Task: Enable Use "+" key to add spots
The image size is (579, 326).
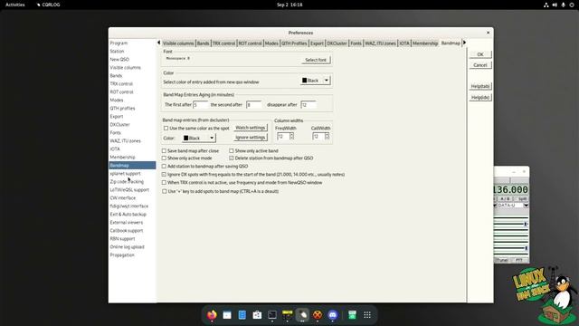Action: (165, 191)
